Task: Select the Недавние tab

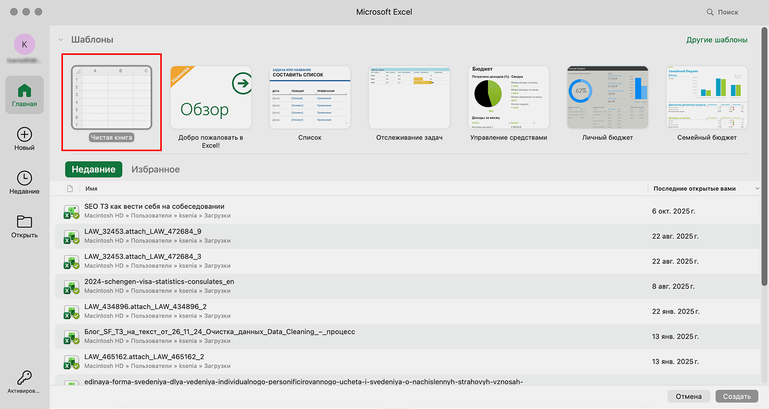Action: coord(93,170)
